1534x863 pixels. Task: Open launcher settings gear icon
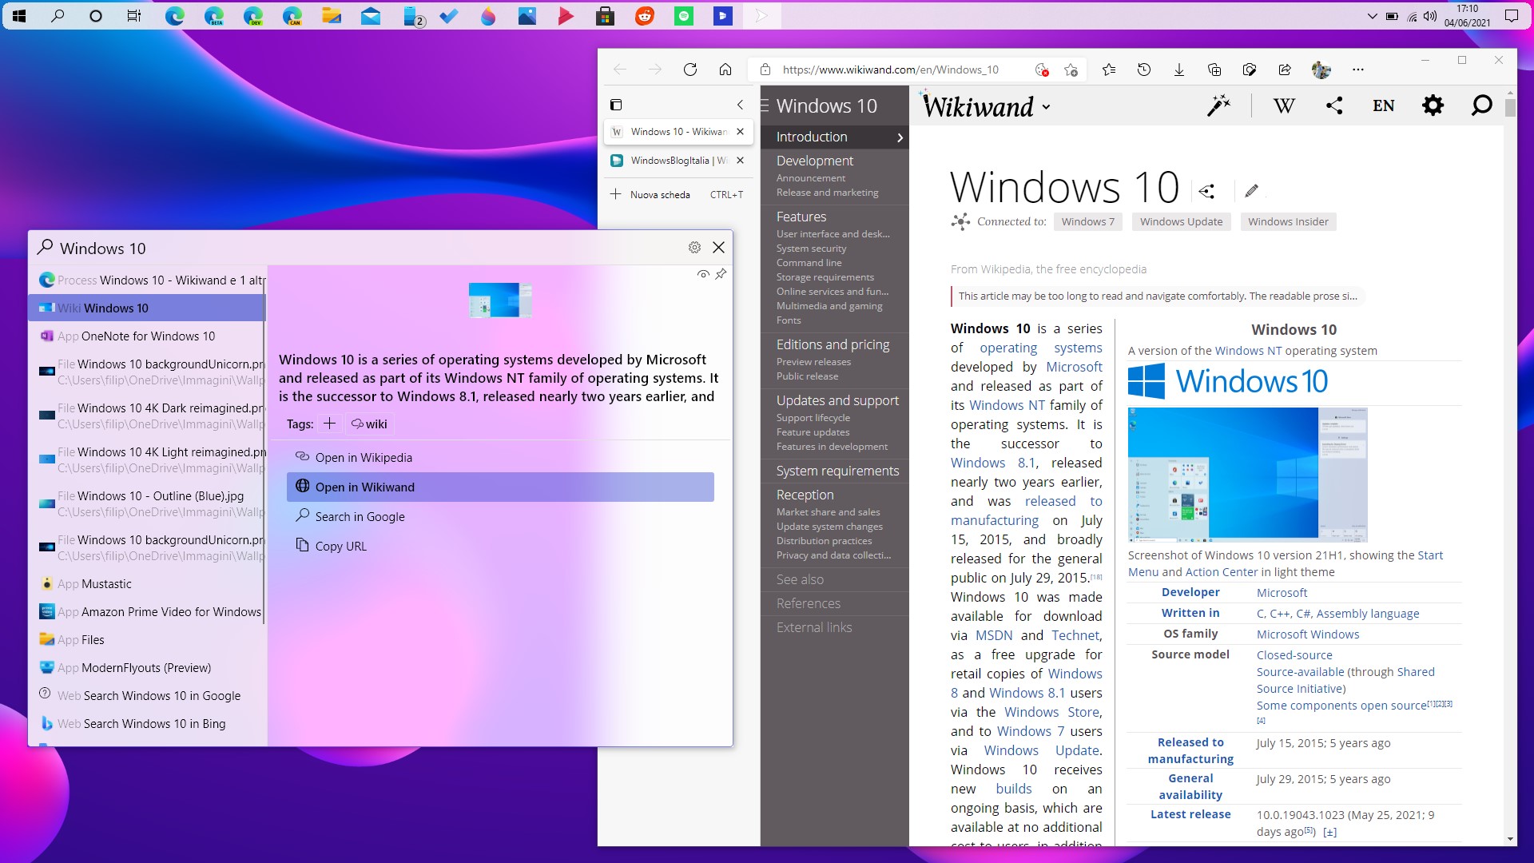(694, 248)
